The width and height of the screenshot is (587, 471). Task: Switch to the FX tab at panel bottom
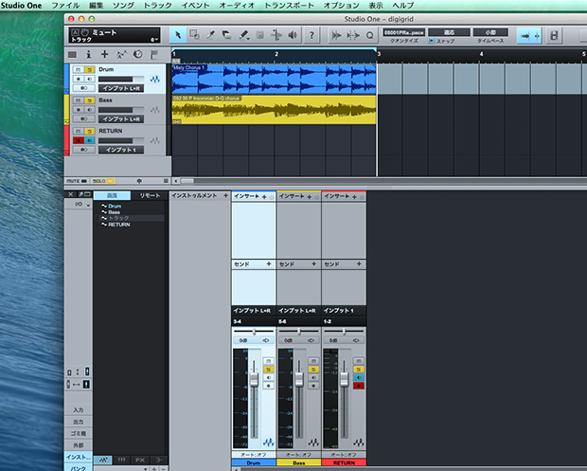click(139, 460)
